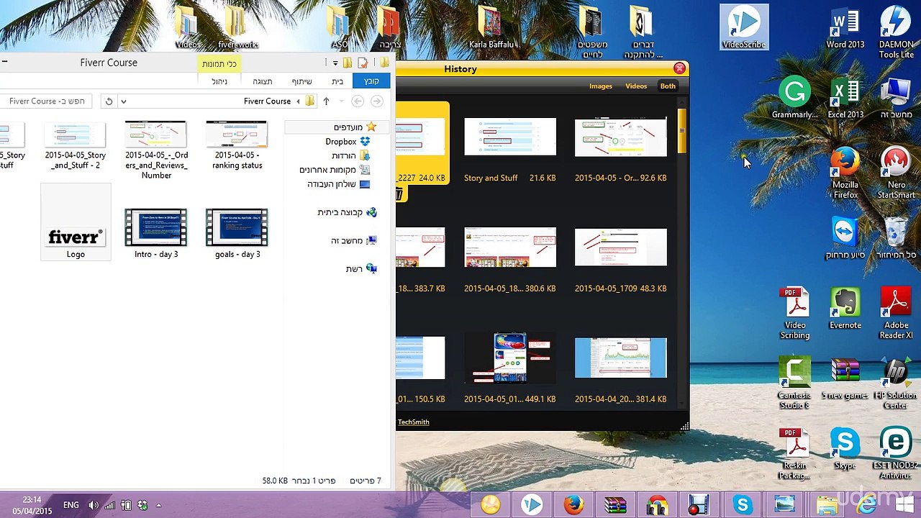Go up one folder level in Explorer
Screen dimensions: 921x518
[326, 101]
